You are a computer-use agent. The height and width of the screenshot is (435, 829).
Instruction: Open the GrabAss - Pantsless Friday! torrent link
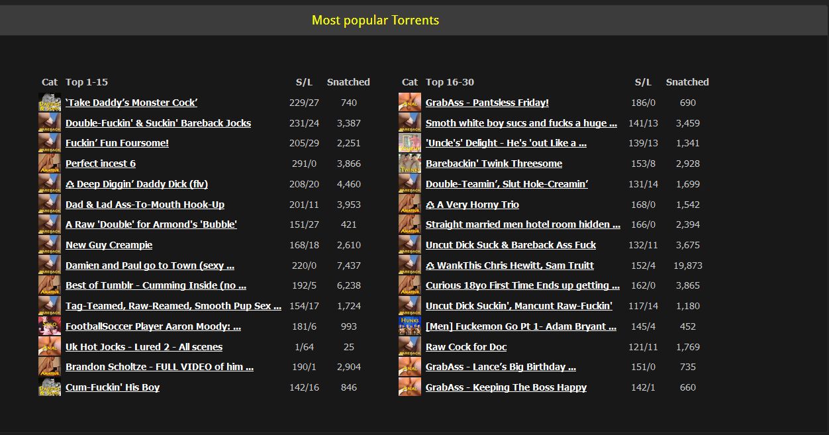coord(487,103)
